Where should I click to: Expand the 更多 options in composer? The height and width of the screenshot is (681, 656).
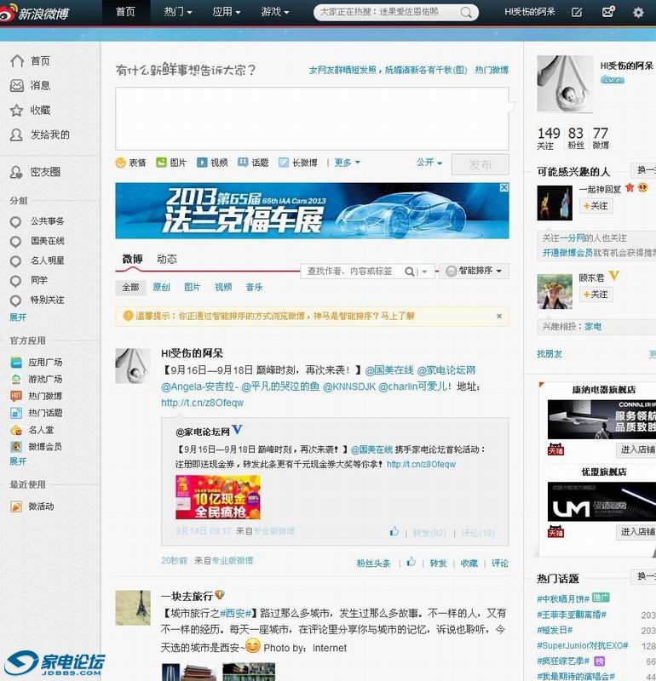click(x=347, y=163)
